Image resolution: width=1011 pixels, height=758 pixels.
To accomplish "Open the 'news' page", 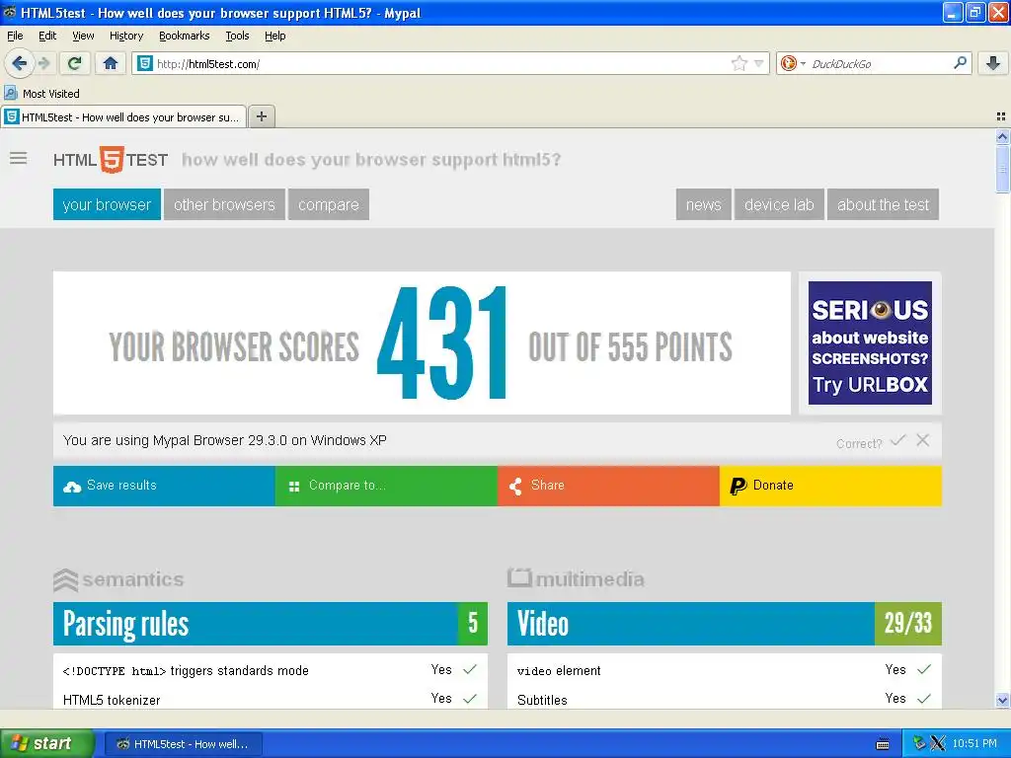I will 703,204.
